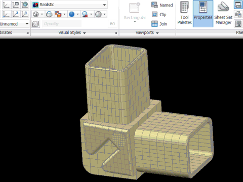
Task: Click the Join viewports tool
Action: click(159, 24)
